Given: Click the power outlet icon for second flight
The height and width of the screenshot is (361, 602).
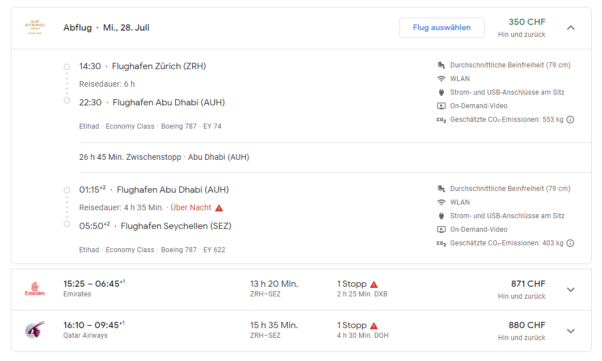Looking at the screenshot, I should (x=441, y=216).
